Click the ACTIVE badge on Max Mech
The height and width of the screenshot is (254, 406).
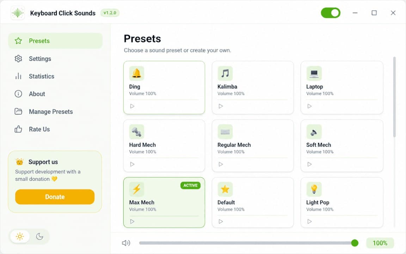coord(190,185)
